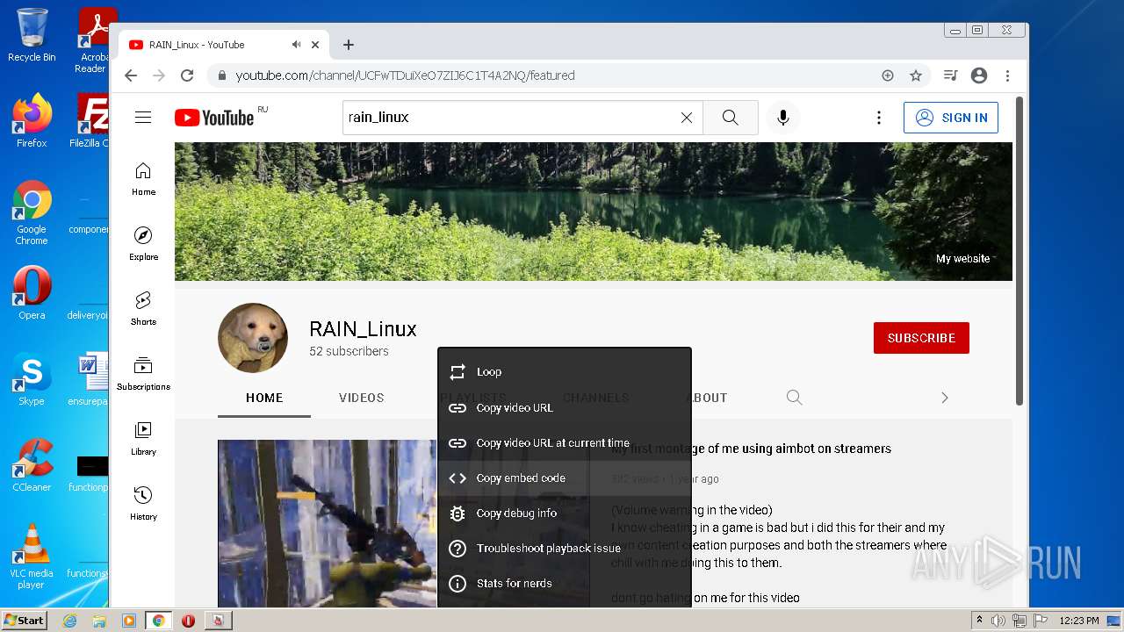This screenshot has width=1124, height=632.
Task: Open the Chrome profile avatar menu
Action: (979, 75)
